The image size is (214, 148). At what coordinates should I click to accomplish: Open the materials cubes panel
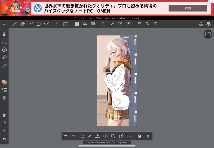(x=201, y=24)
